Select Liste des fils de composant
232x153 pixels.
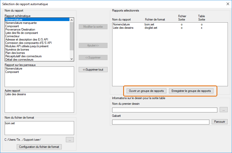[x=22, y=33]
